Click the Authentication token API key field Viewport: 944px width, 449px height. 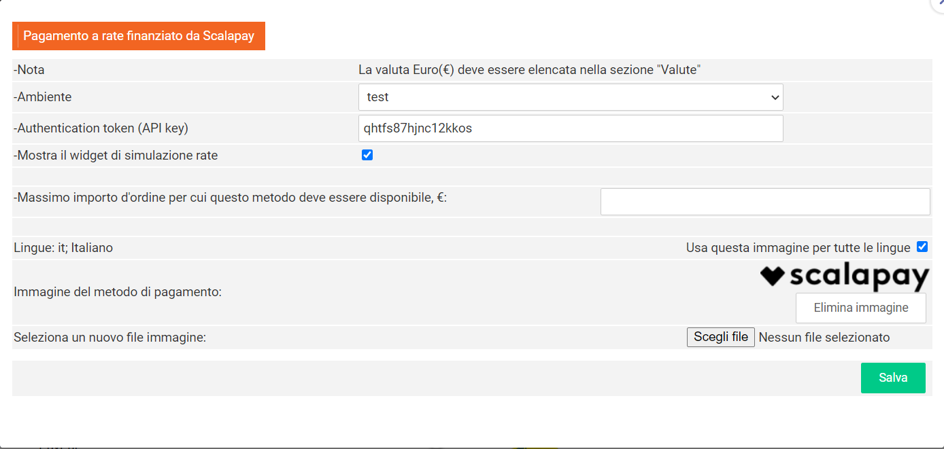(571, 128)
